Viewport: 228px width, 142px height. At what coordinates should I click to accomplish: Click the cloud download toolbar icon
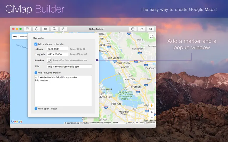pos(54,29)
